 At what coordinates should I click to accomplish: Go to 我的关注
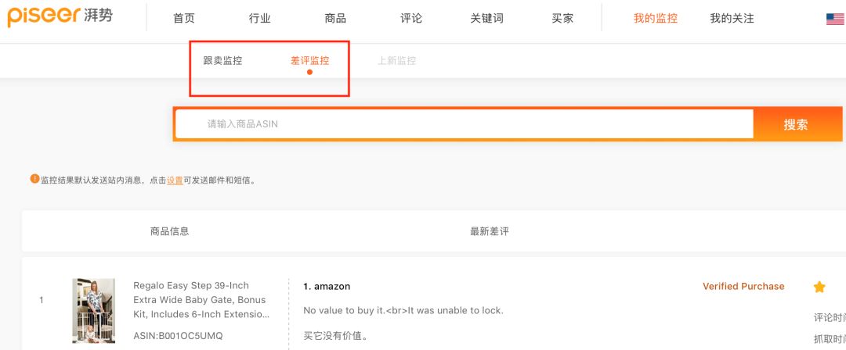click(x=732, y=19)
